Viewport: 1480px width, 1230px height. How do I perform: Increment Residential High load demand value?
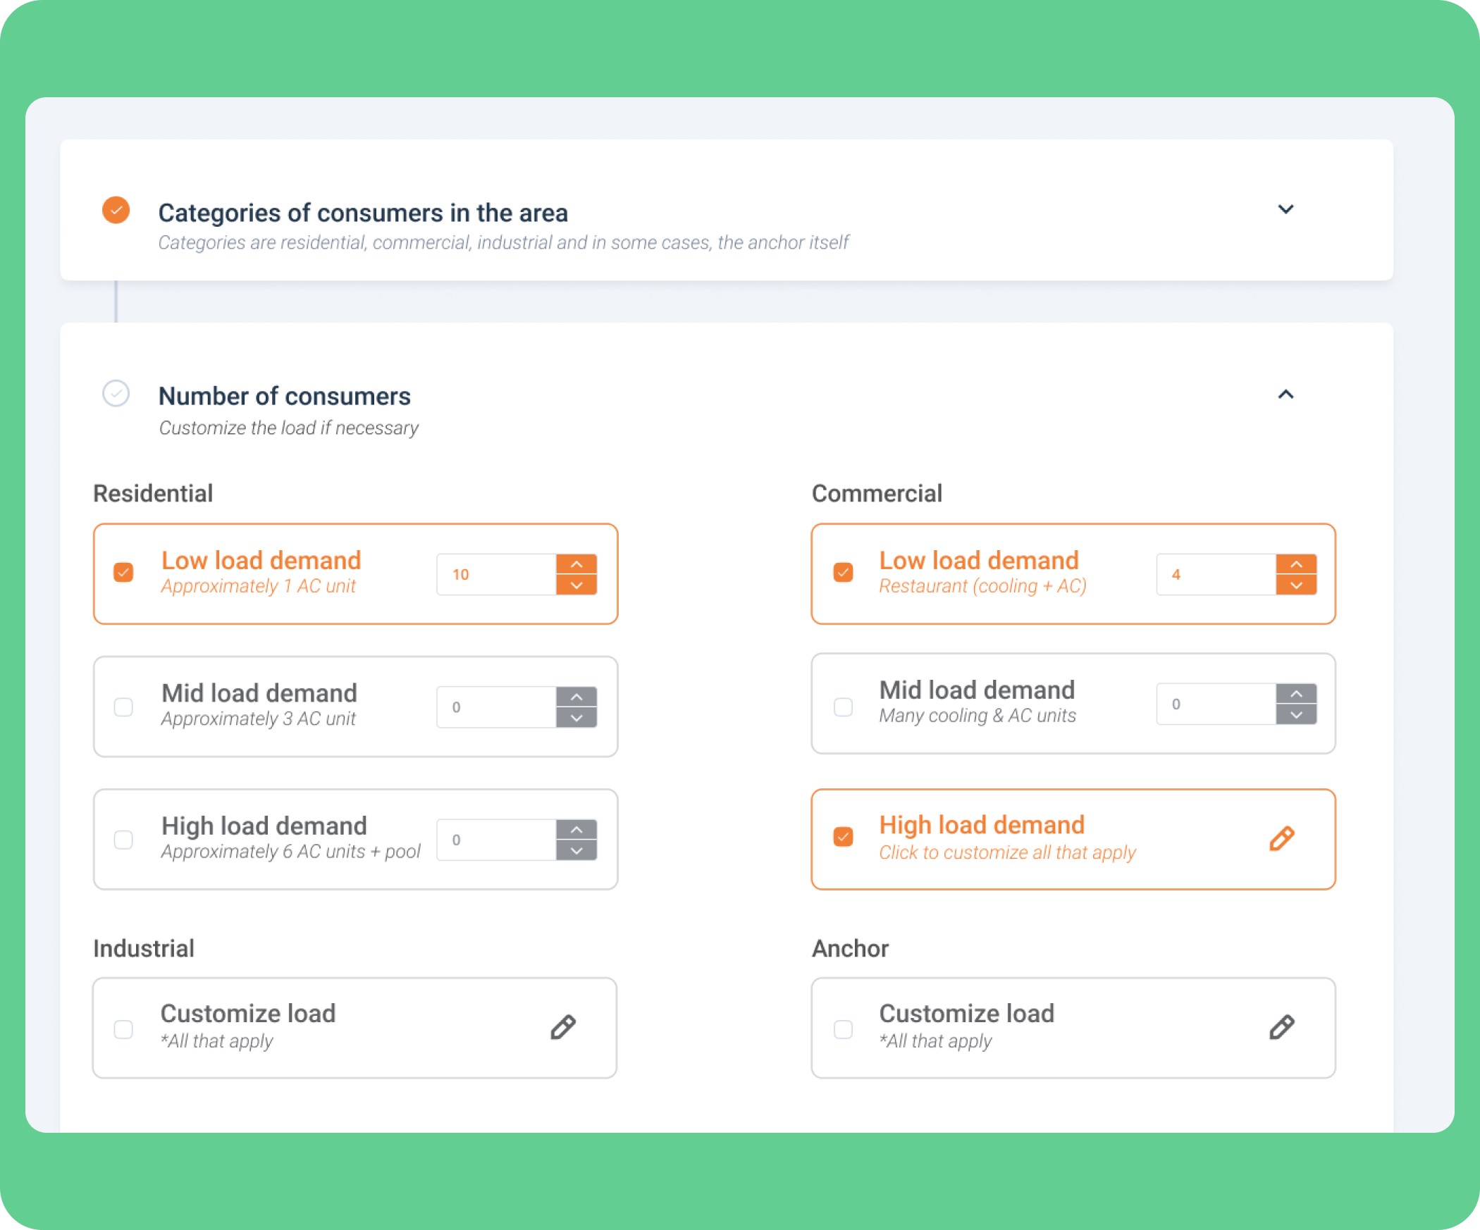[x=576, y=829]
